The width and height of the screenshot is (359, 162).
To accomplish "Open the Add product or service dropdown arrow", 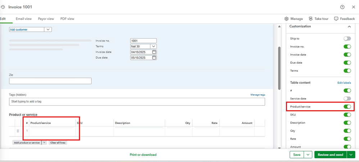I will pyautogui.click(x=44, y=143).
